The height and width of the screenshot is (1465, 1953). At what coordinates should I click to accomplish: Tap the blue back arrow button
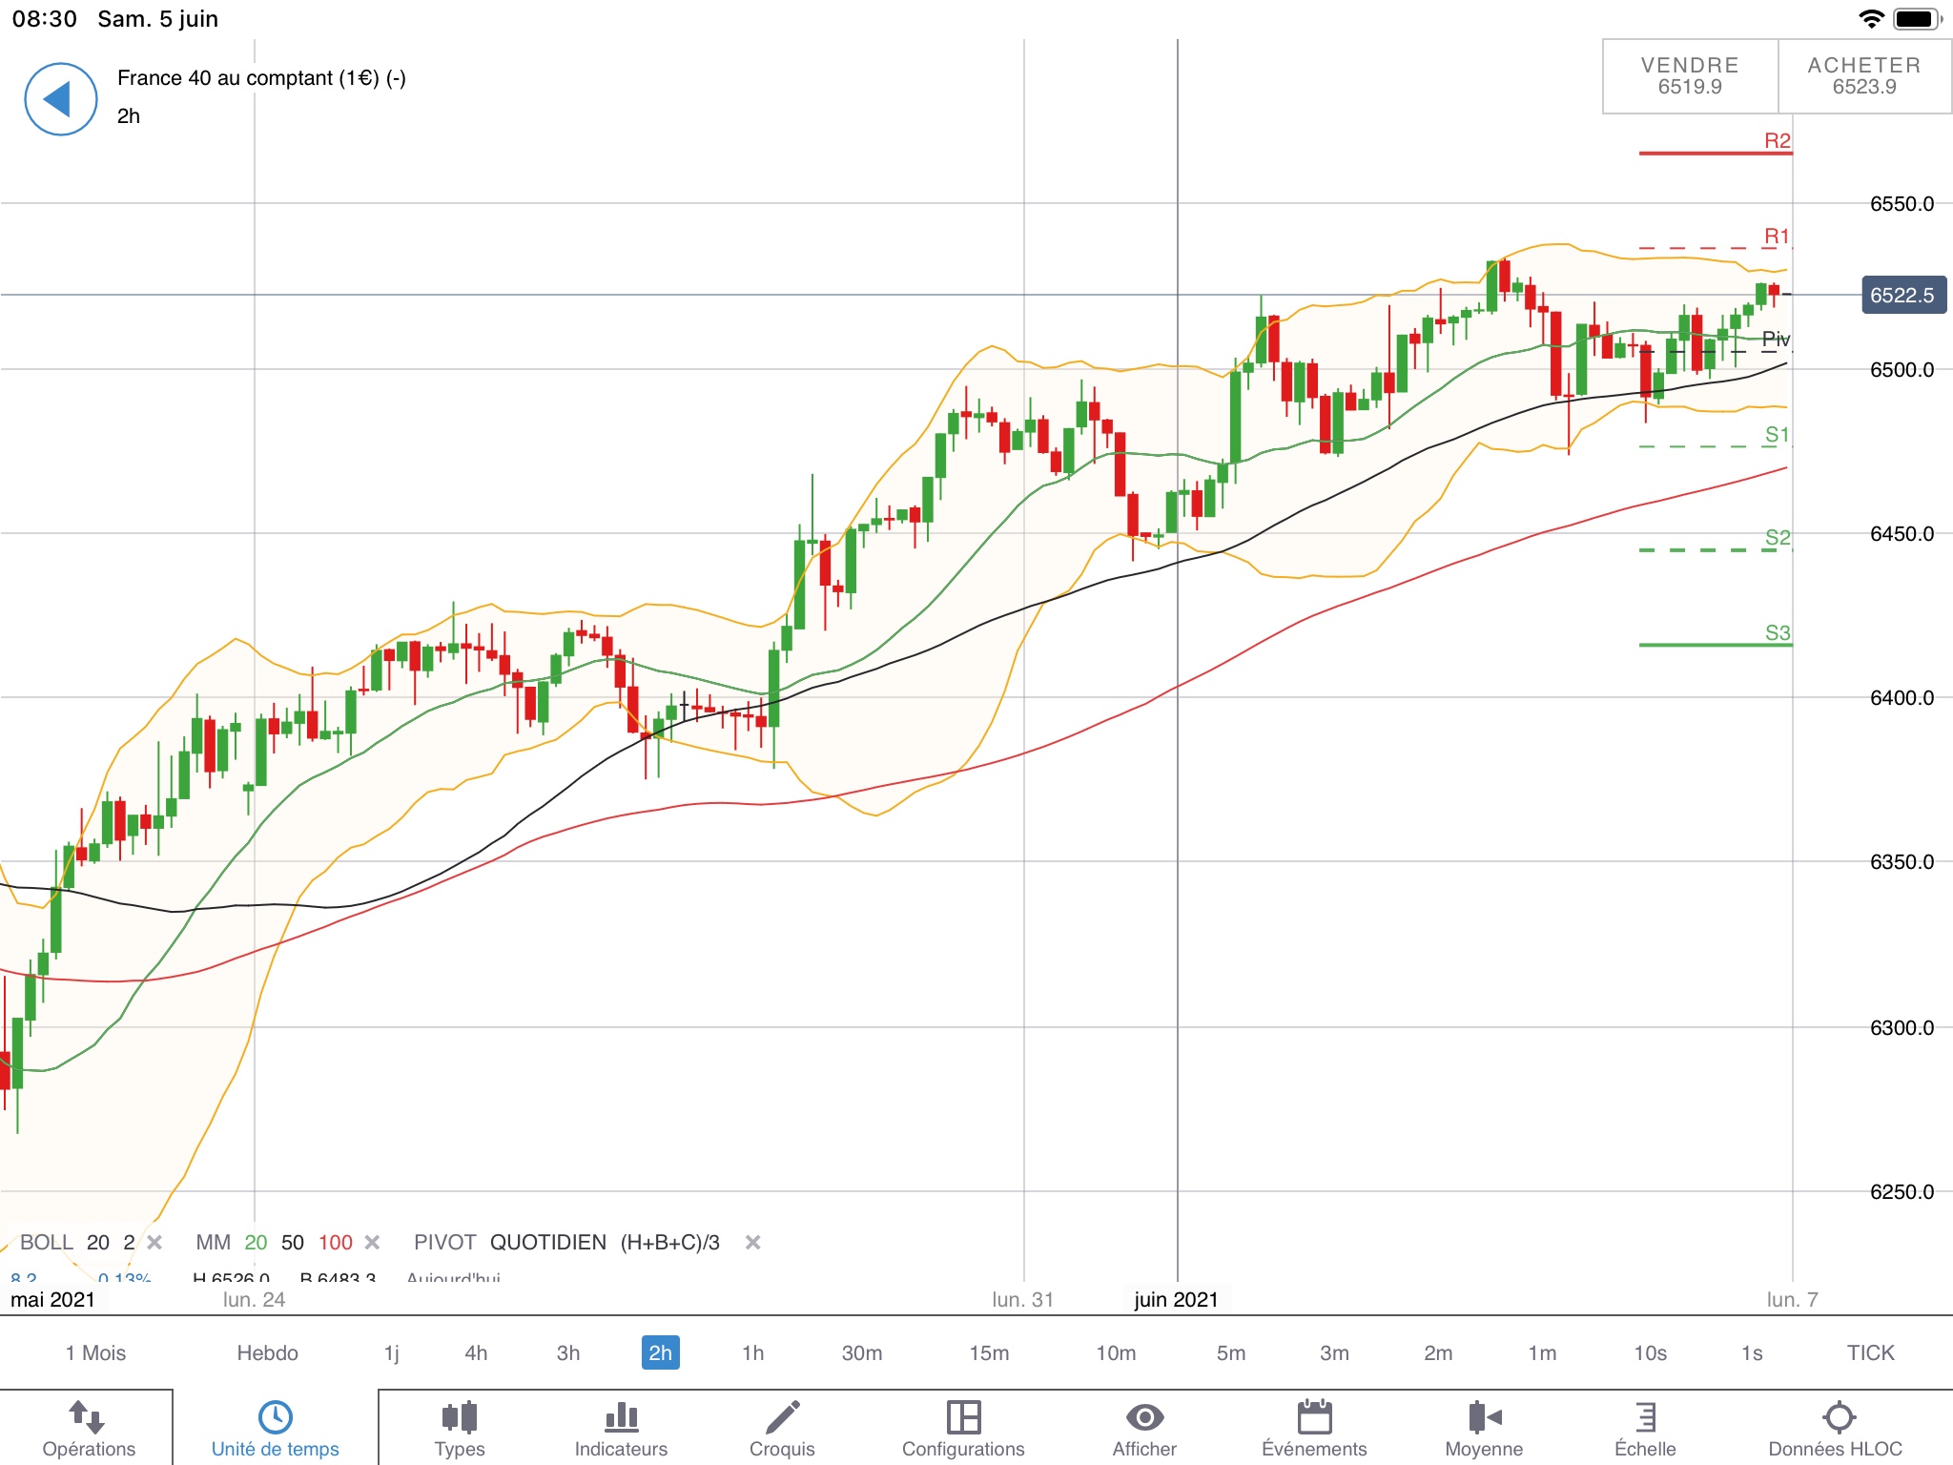tap(60, 99)
